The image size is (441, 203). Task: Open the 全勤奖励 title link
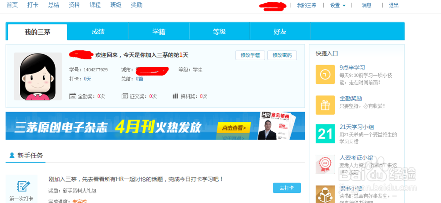point(351,98)
